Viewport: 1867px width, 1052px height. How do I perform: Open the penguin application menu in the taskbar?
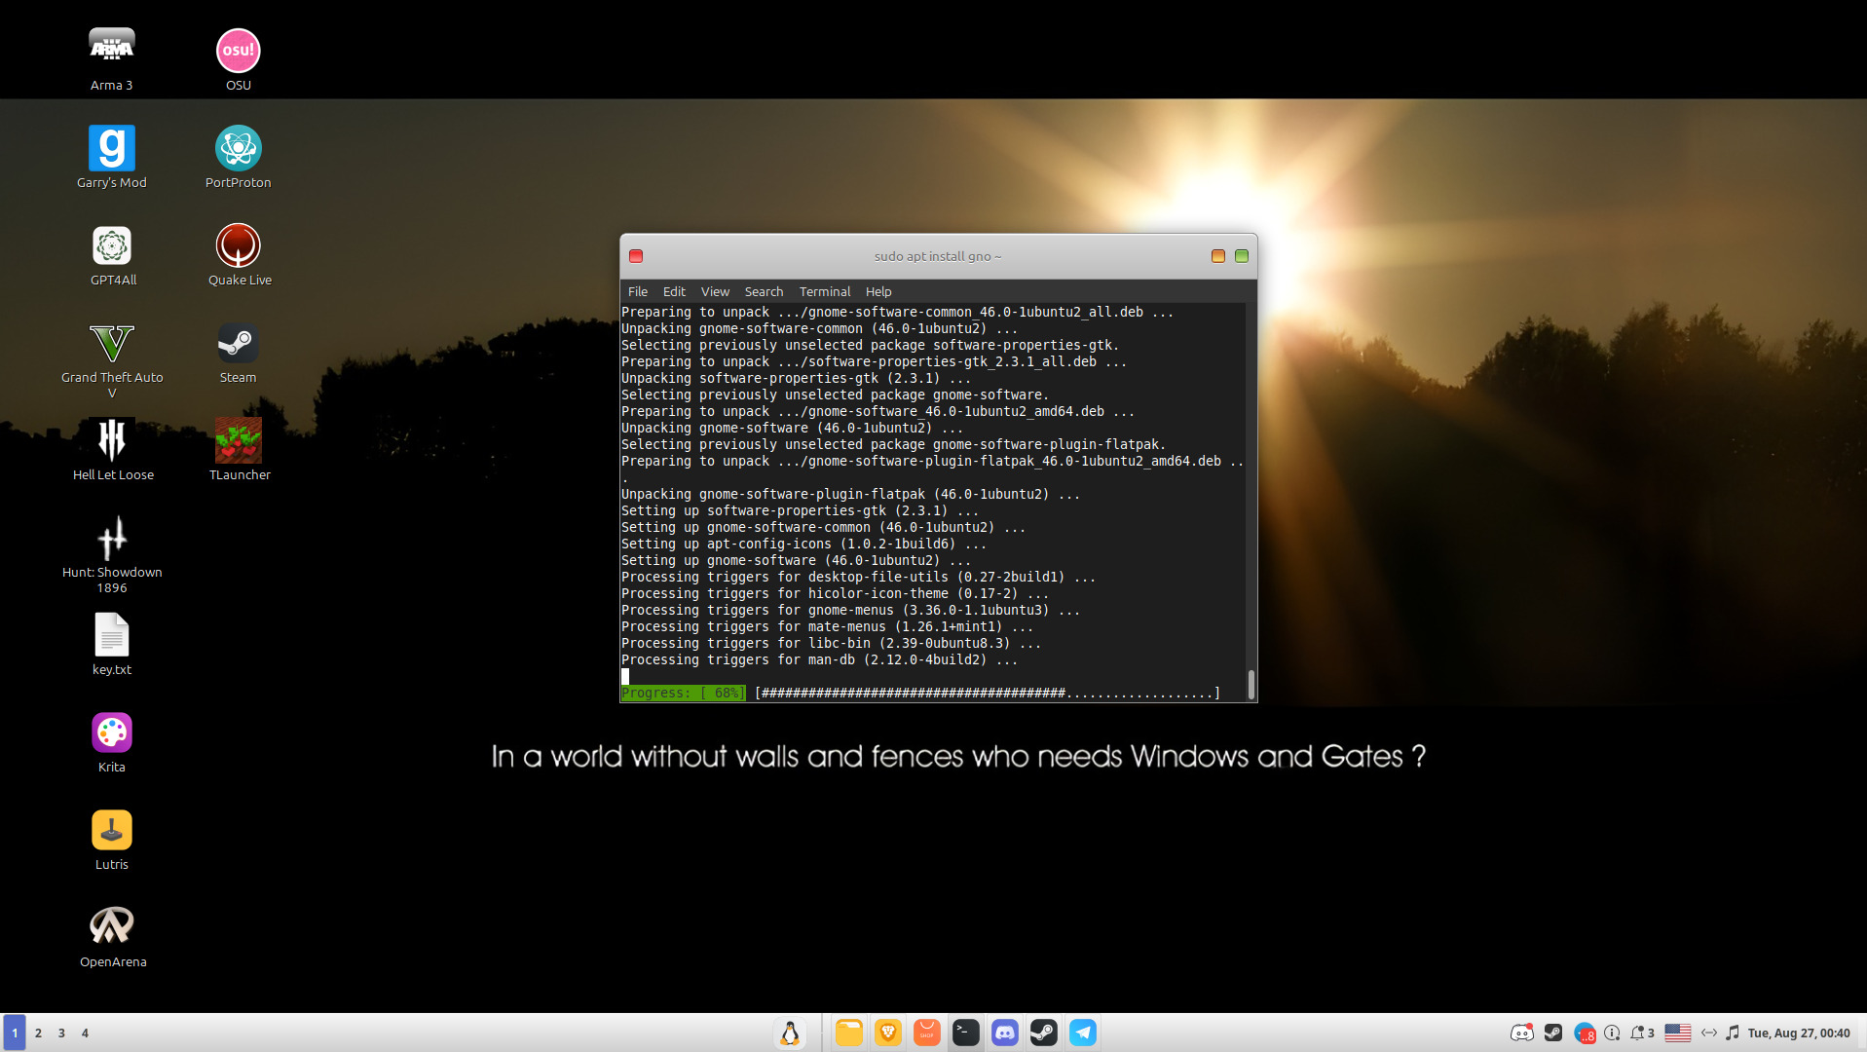click(790, 1033)
